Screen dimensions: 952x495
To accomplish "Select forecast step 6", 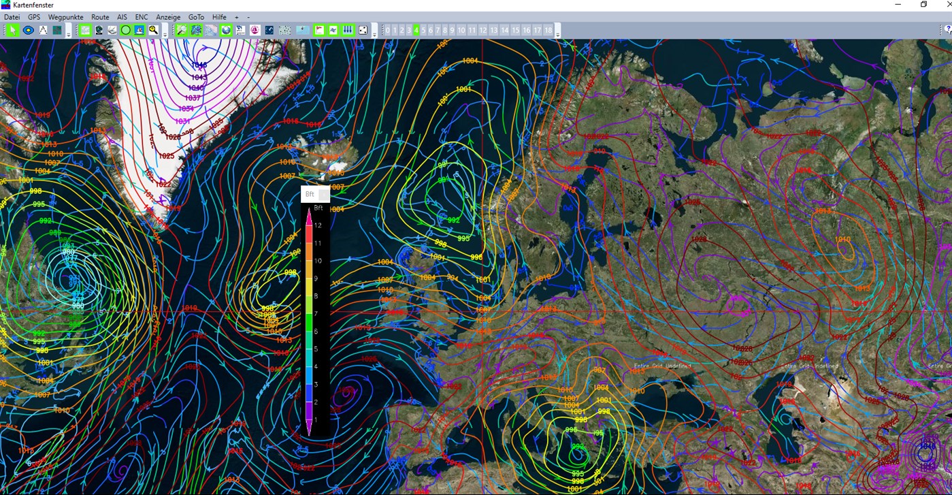I will tap(431, 30).
